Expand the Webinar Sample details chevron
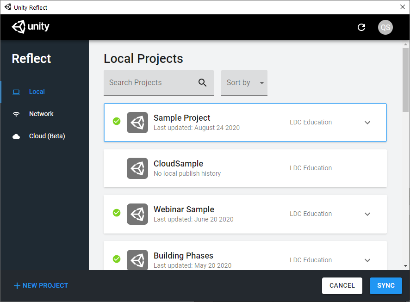This screenshot has width=410, height=302. click(367, 214)
